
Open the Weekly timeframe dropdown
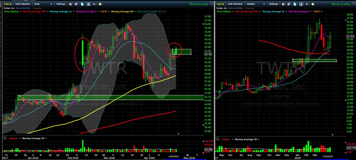click(256, 4)
